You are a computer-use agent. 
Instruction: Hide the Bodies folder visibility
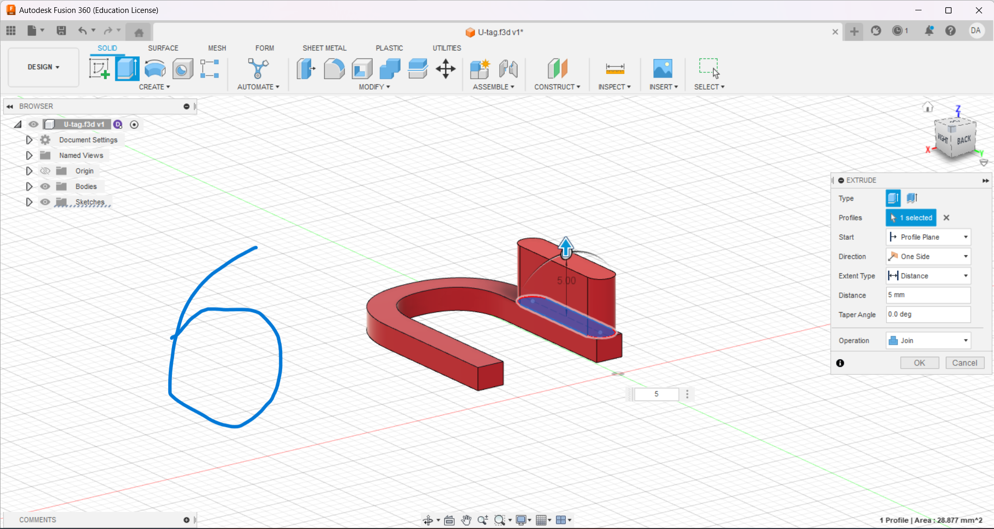click(x=46, y=186)
